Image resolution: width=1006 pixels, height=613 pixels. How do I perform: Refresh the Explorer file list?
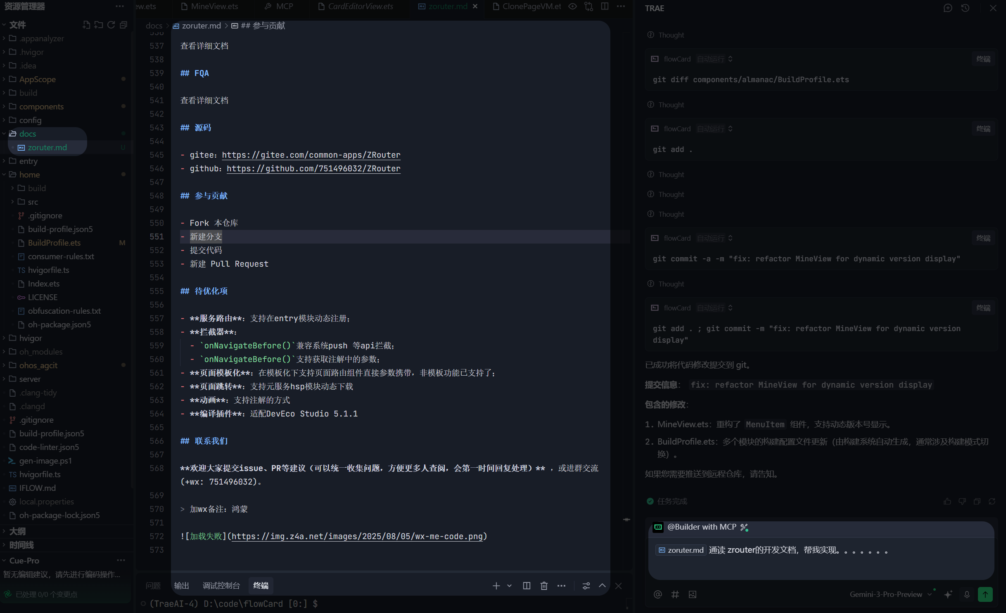click(111, 25)
